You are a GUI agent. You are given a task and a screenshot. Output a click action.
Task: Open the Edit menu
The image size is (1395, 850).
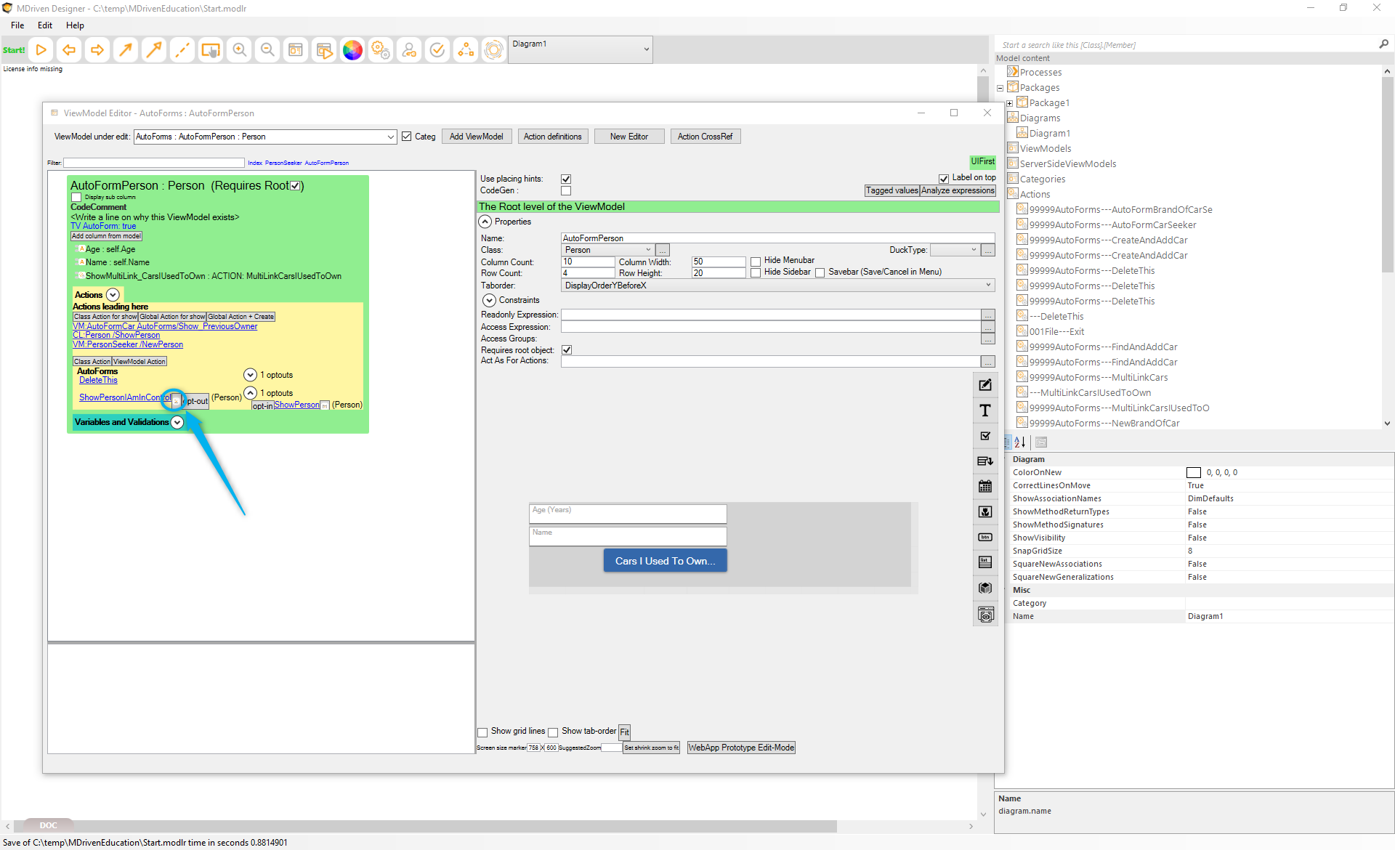tap(45, 25)
